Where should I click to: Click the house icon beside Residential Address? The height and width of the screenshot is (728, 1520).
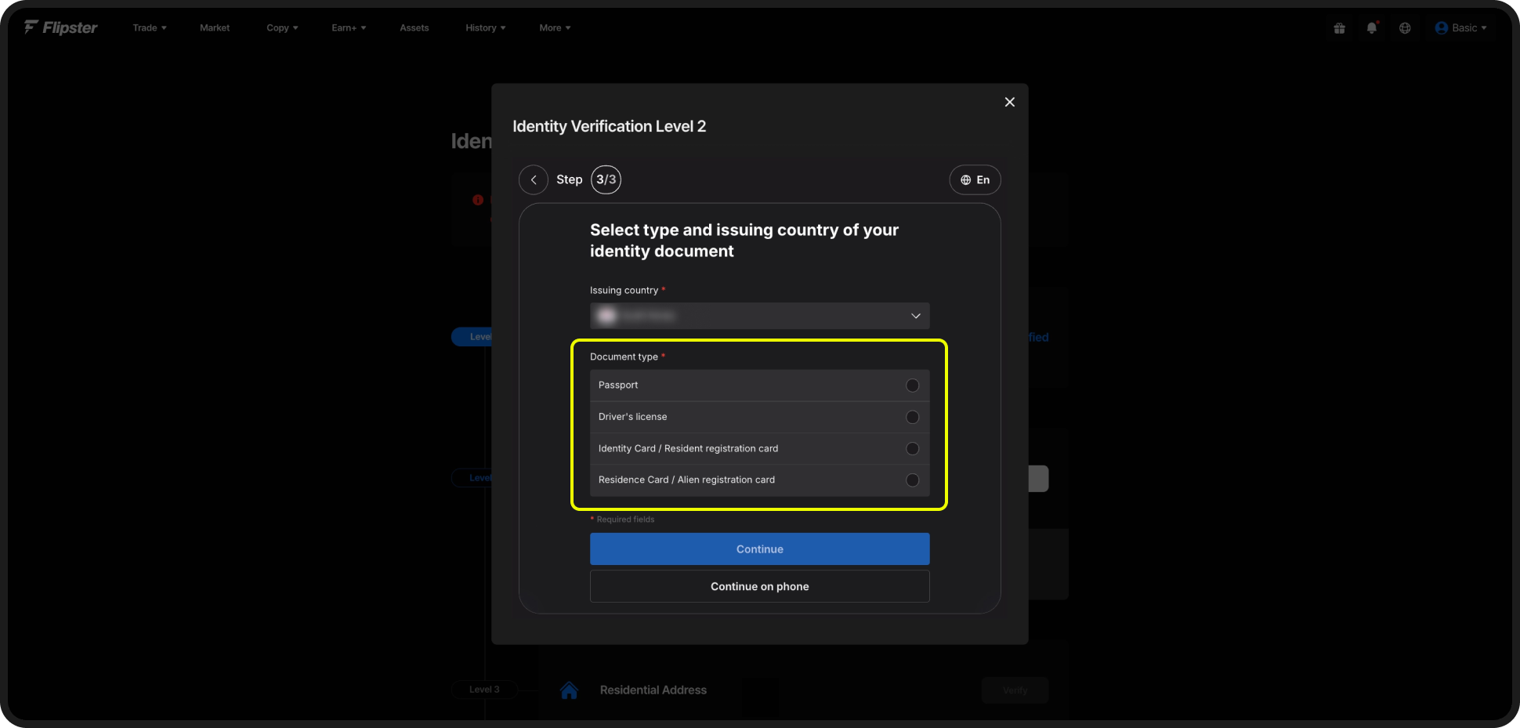click(x=570, y=690)
